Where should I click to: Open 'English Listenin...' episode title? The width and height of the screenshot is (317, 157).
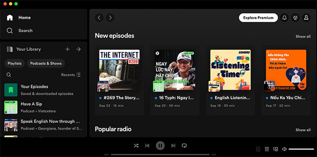coord(232,98)
